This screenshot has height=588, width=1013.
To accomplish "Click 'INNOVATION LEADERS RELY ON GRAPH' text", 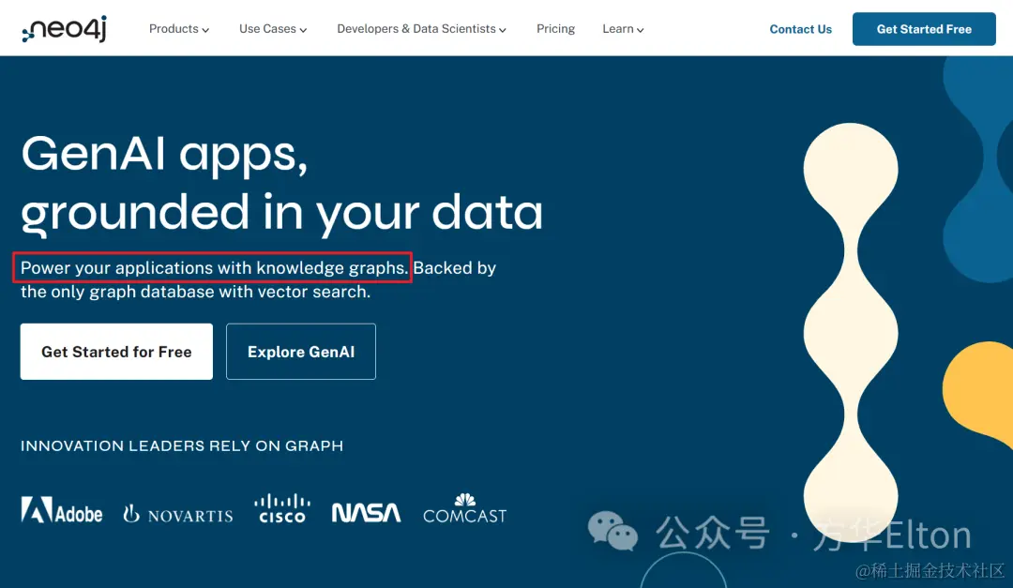I will (182, 445).
